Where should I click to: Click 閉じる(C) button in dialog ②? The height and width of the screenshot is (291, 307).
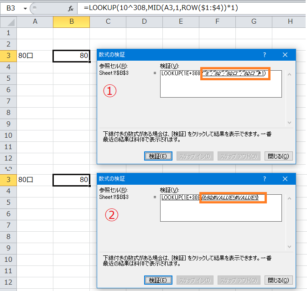tap(278, 280)
